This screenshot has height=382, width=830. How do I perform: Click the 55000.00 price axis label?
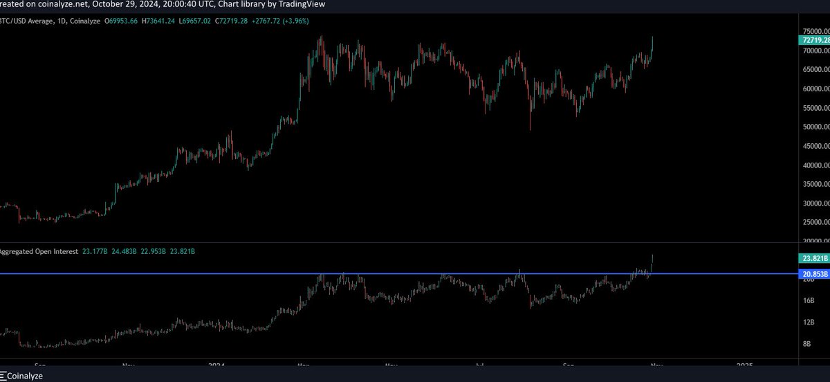click(x=816, y=109)
